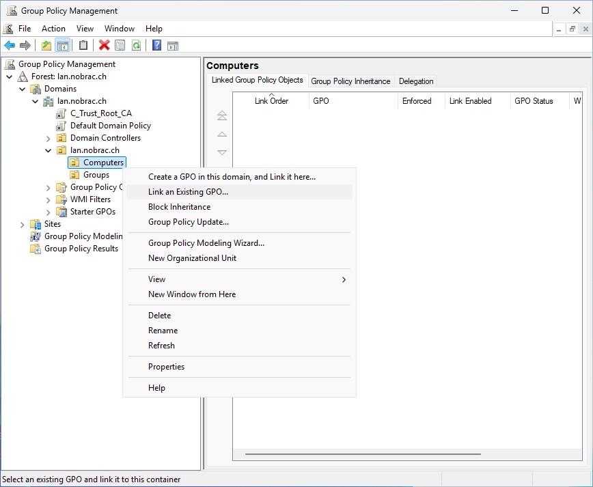Expand the Sites tree node
The image size is (593, 487).
23,225
